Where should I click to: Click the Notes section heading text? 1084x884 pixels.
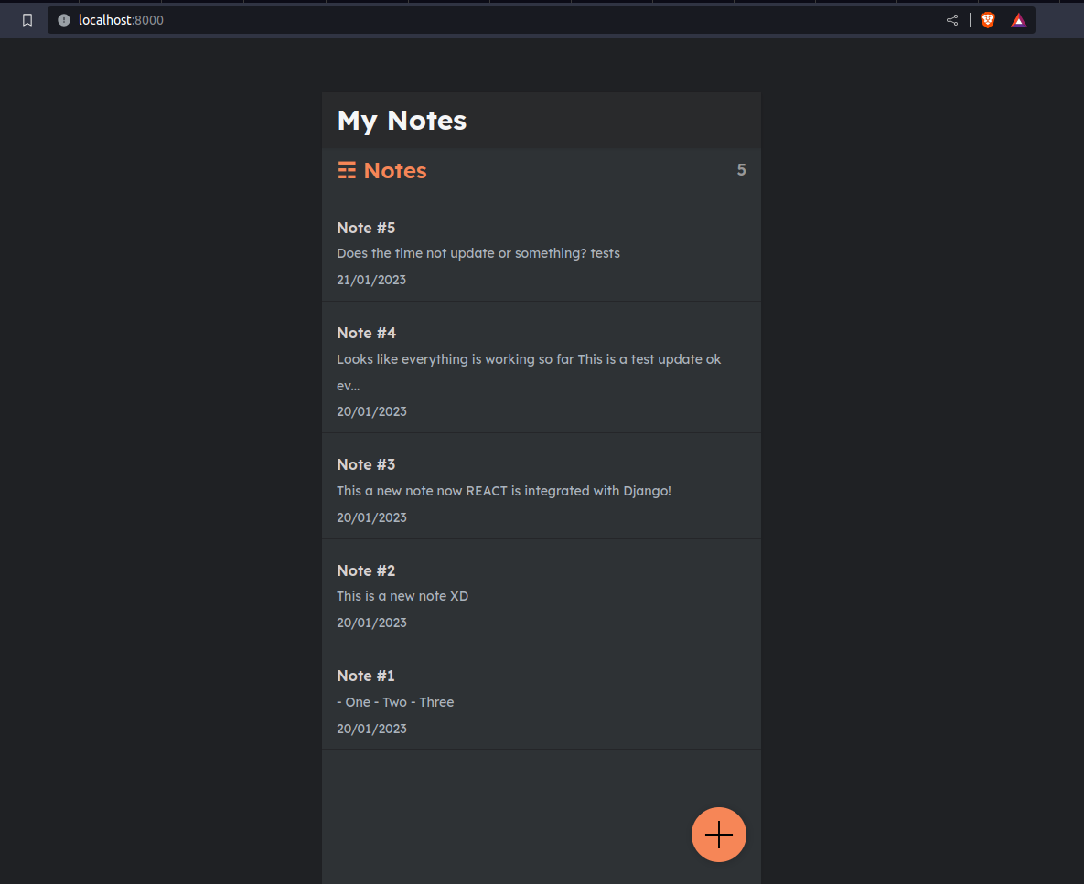pos(395,170)
